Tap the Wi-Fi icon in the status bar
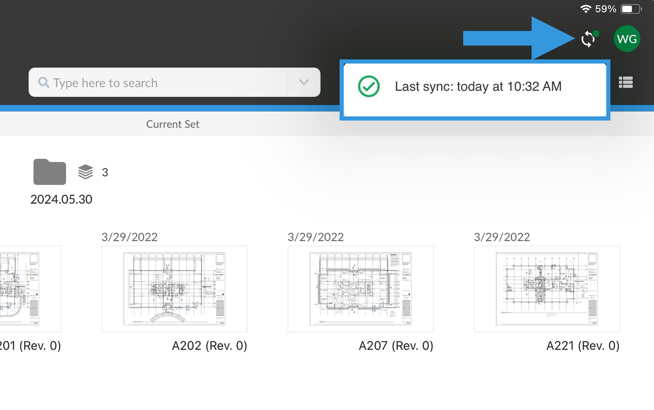This screenshot has height=410, width=654. tap(586, 9)
